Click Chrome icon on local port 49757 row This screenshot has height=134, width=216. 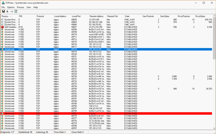tap(2, 108)
